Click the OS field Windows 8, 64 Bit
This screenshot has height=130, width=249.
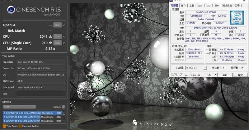click(41, 75)
